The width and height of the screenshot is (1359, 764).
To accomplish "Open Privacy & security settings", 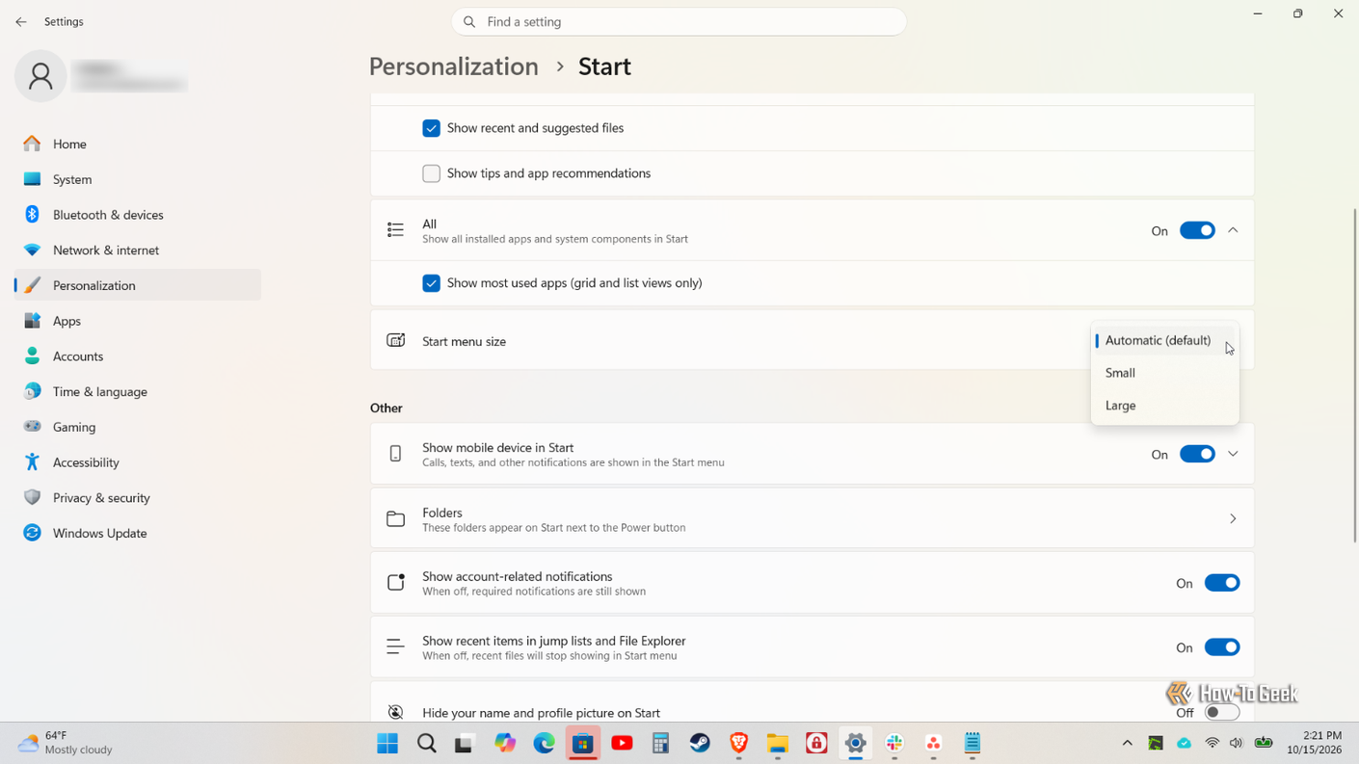I will pyautogui.click(x=138, y=498).
